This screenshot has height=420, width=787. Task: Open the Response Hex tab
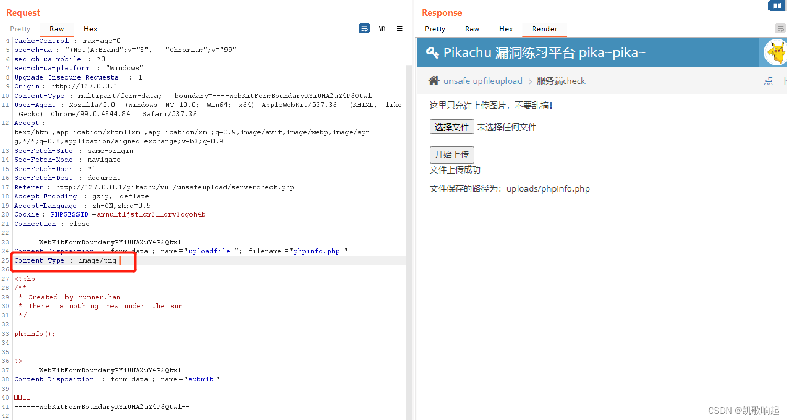(506, 29)
